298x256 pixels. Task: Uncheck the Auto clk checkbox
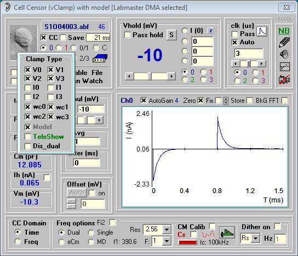click(234, 42)
